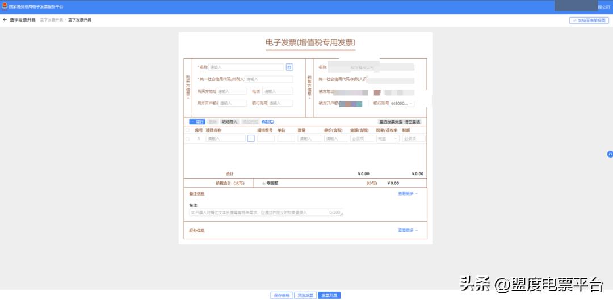Focus the 单价(含税) input in row 1

tap(335, 138)
